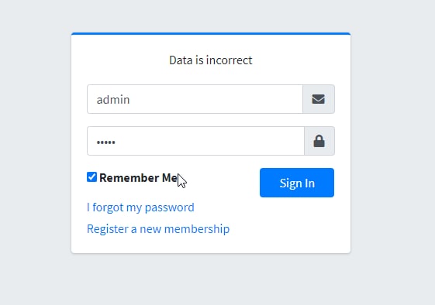Click empty white space below the Sign In button

(x=297, y=221)
